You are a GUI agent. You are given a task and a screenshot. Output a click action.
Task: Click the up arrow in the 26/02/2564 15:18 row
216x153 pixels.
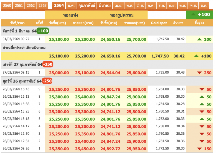point(202,119)
